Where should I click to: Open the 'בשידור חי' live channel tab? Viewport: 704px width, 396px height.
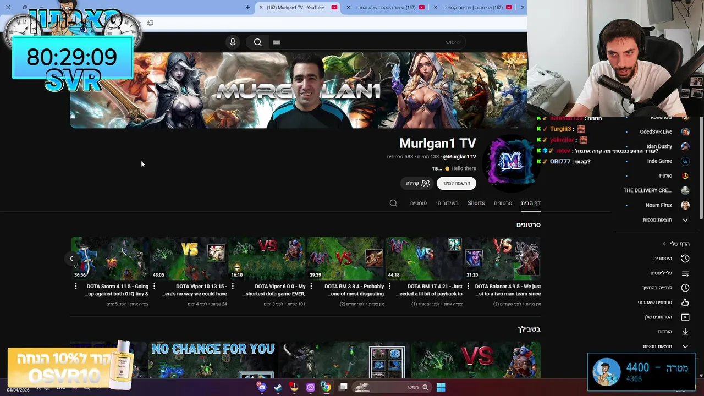tap(447, 203)
